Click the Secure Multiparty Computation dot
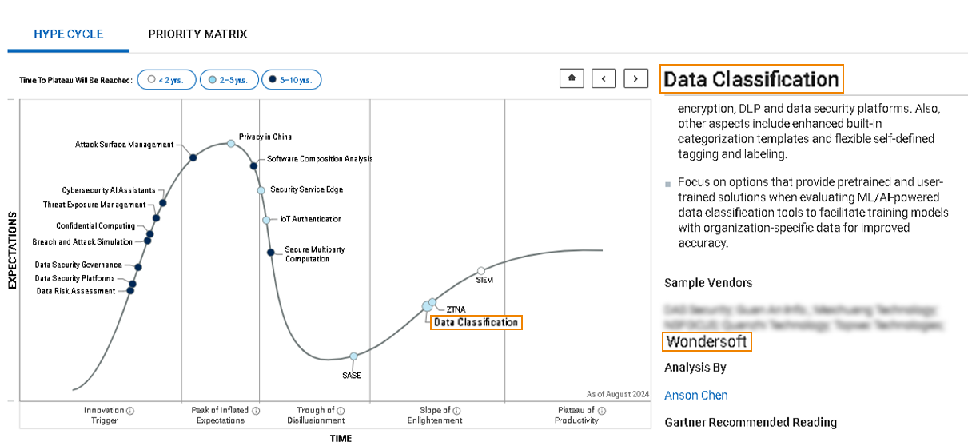 coord(271,253)
